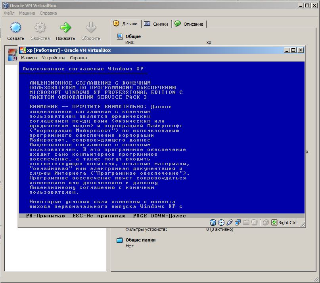Click the Общие папки section heading link

(x=140, y=240)
